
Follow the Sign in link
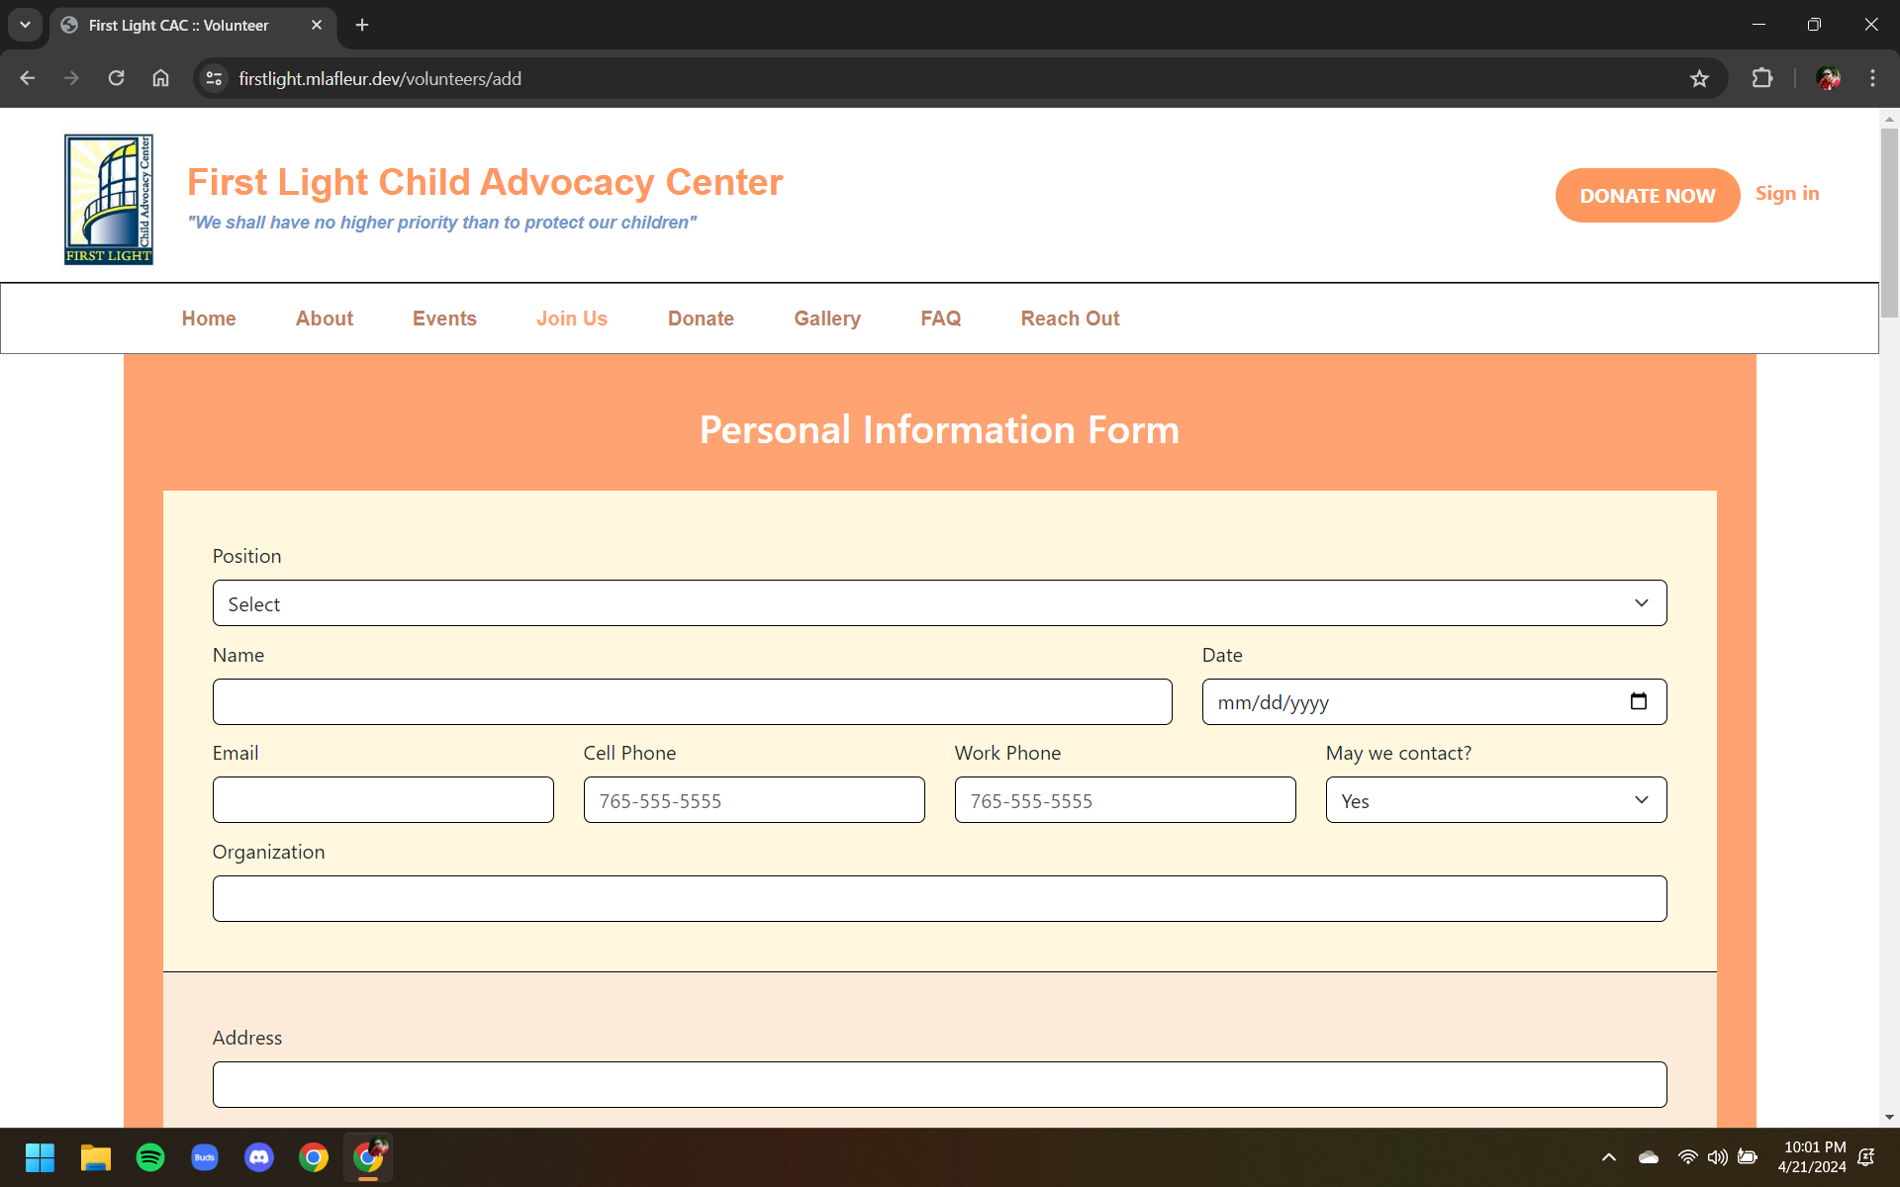(x=1786, y=194)
